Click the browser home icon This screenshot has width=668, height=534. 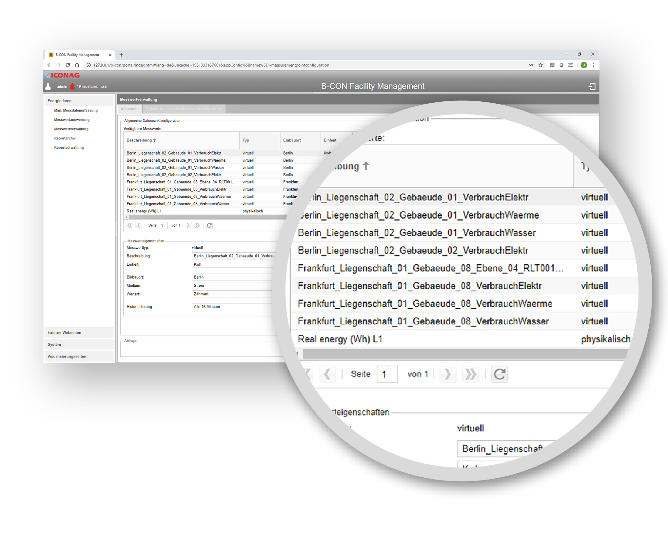click(77, 65)
